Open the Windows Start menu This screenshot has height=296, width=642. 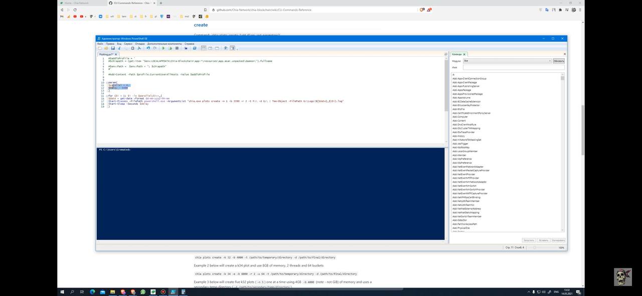(62, 291)
